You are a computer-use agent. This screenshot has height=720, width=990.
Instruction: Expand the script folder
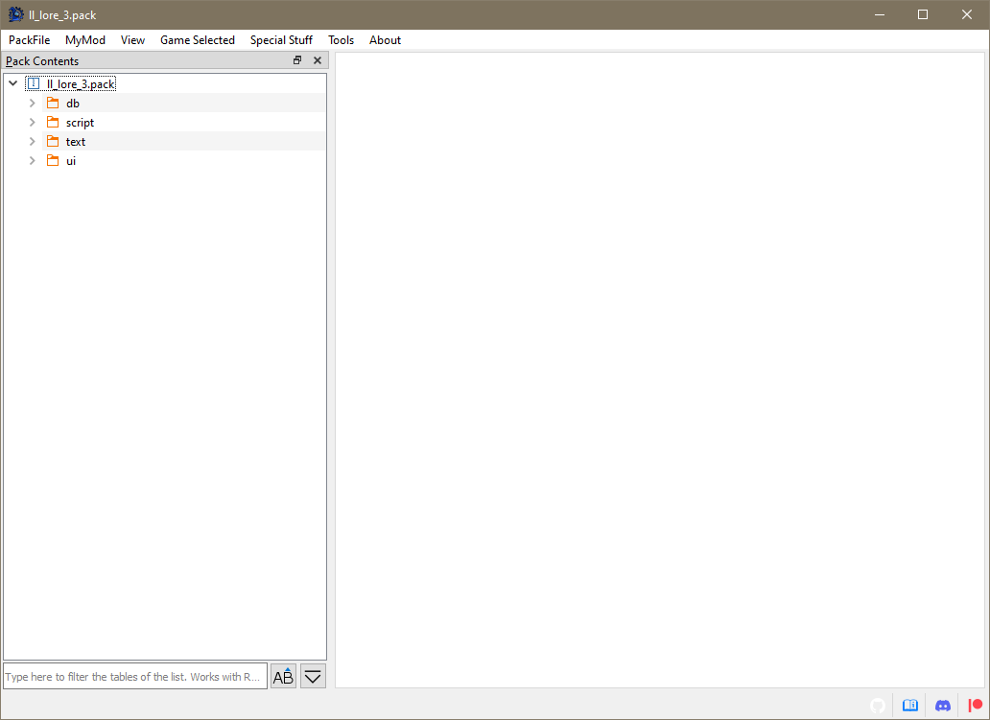tap(33, 123)
